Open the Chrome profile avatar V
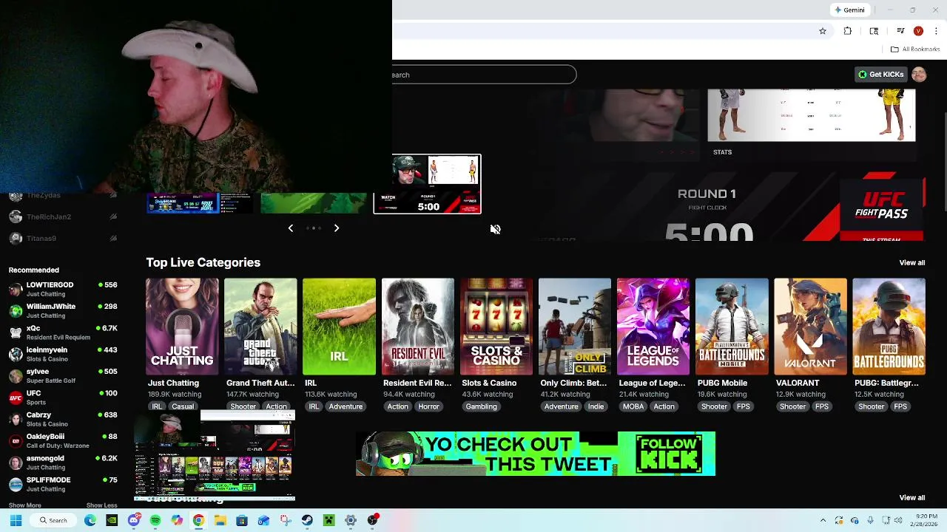The width and height of the screenshot is (947, 532). point(918,31)
